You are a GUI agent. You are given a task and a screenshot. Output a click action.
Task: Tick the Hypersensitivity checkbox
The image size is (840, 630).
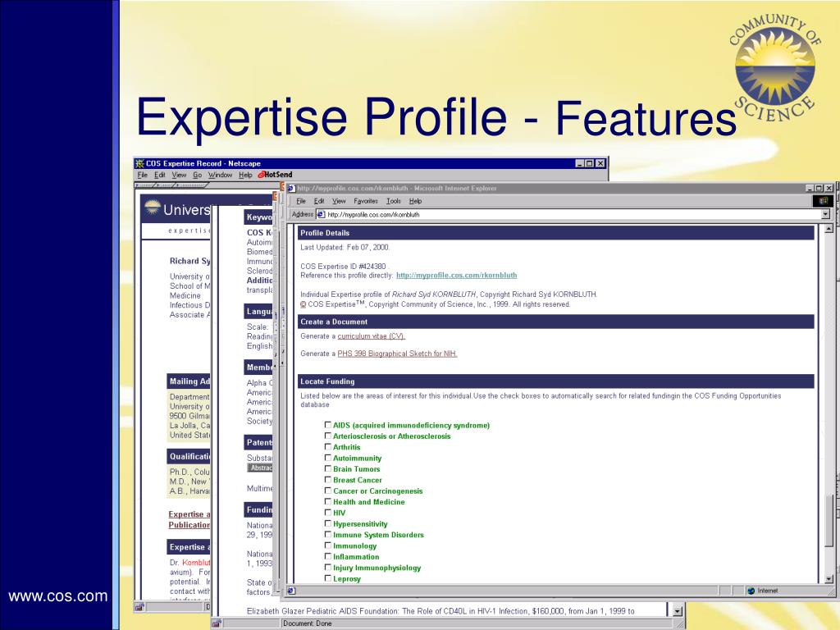pos(328,523)
